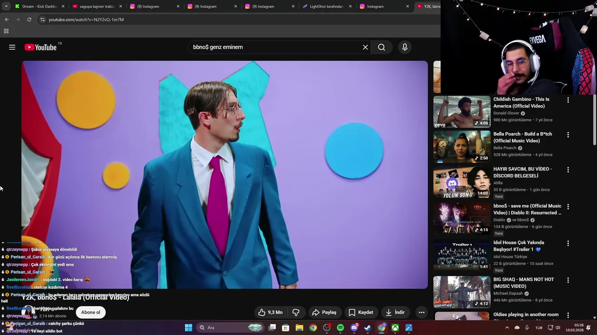Go back using the browser back arrow
Screen dimensions: 597x335
(x=7, y=20)
